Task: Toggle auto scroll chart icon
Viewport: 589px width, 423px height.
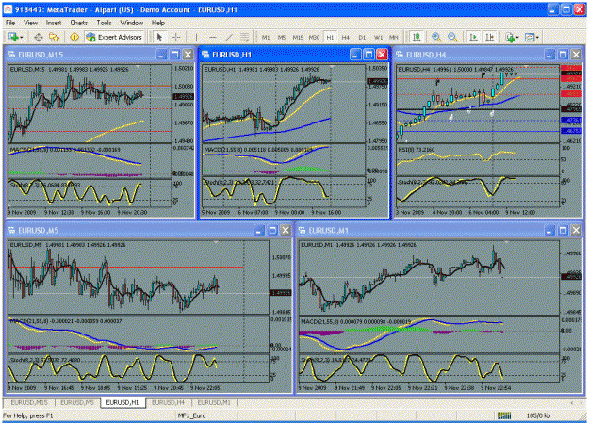Action: tap(473, 37)
